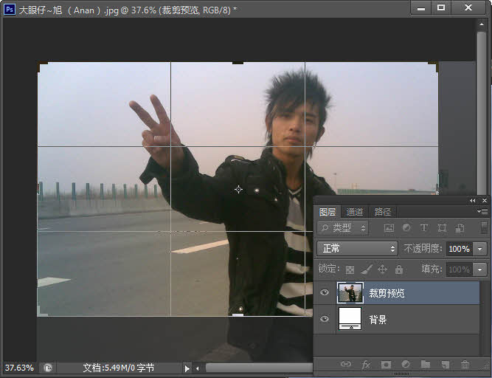Switch to the 路径 tab
This screenshot has height=378, width=492.
[382, 212]
